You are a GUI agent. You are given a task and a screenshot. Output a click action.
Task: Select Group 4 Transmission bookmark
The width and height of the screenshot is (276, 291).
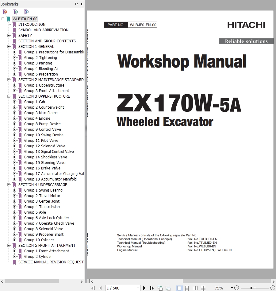[x=42, y=207]
